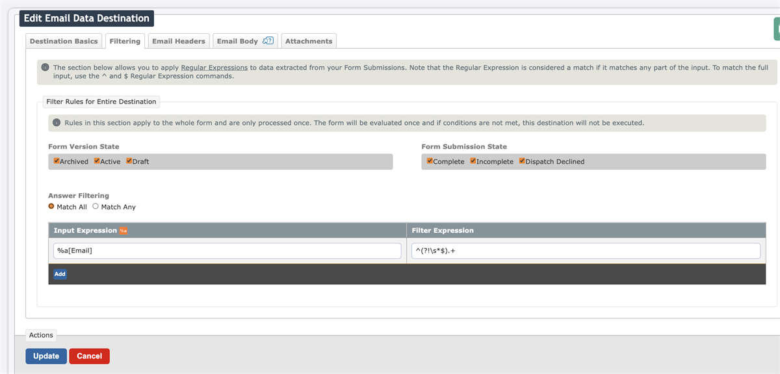Click Filter Rules for Entire Destination legend
This screenshot has width=780, height=374.
[x=101, y=101]
